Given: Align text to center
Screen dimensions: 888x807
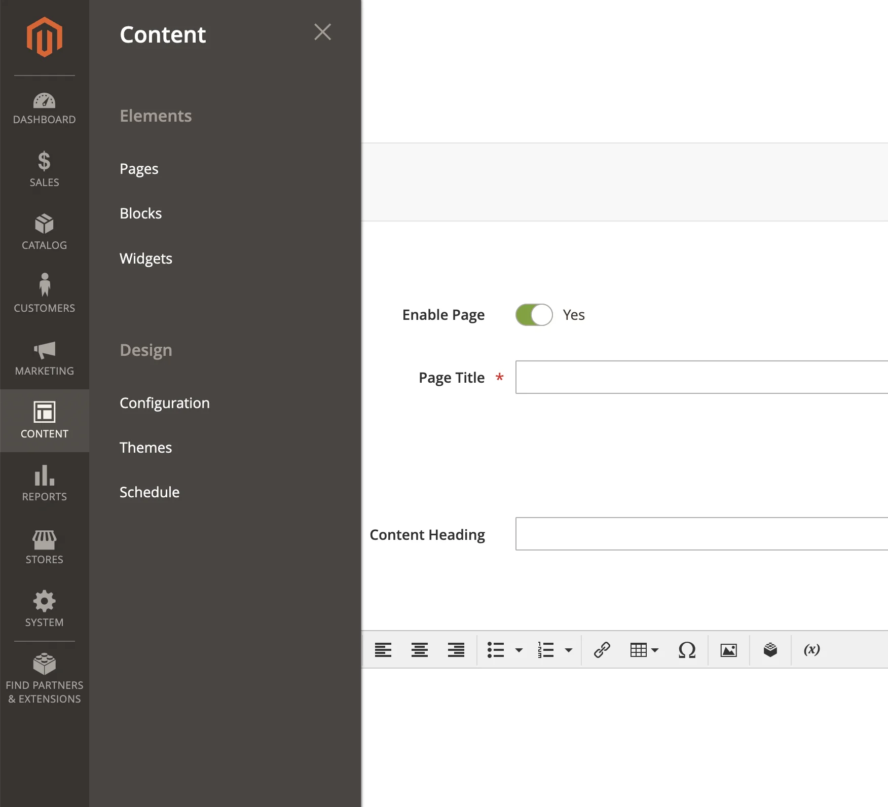Looking at the screenshot, I should [419, 650].
